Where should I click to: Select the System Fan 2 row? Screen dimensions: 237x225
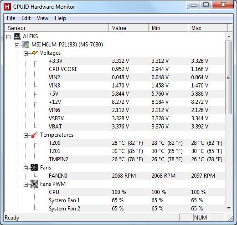(x=136, y=208)
